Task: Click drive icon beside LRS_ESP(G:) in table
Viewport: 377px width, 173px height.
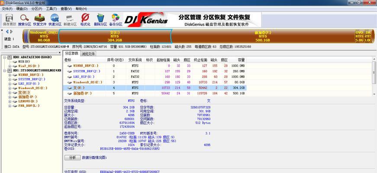Action: coord(70,77)
